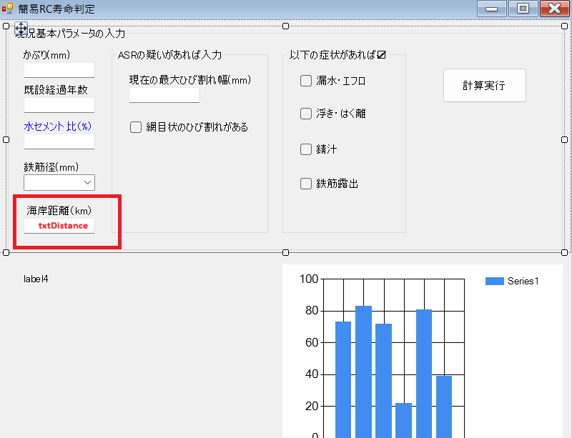The width and height of the screenshot is (572, 438).
Task: Click the blue Series1 legend swatch
Action: coord(495,282)
